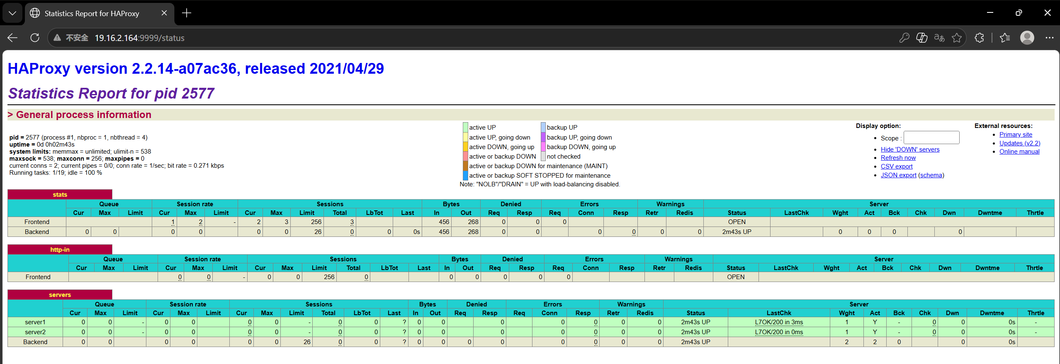Click the 'http-in' proxy section title
The height and width of the screenshot is (364, 1060).
click(x=60, y=250)
